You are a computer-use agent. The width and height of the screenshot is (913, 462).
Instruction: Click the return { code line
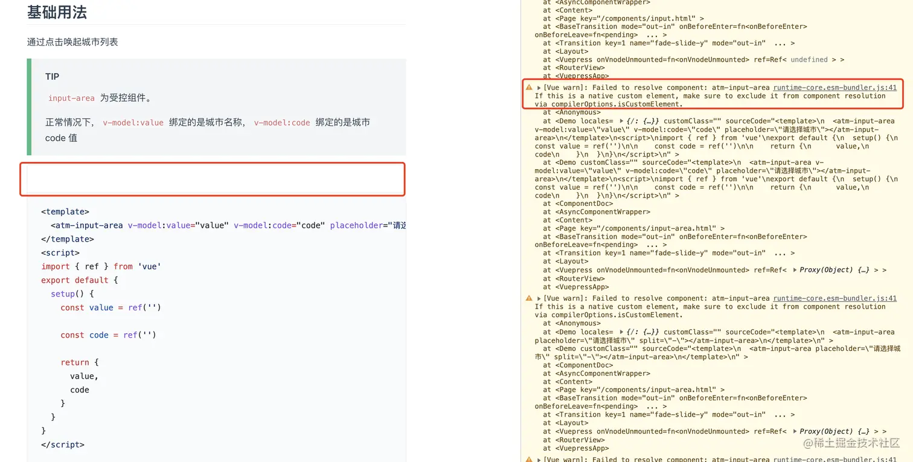79,362
